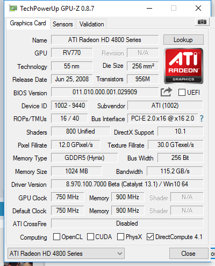This screenshot has height=266, width=215.
Task: Open the Validation tab
Action: tap(91, 24)
